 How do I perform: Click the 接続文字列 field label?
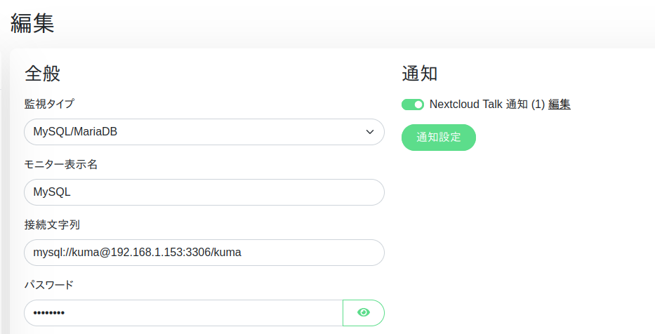52,225
